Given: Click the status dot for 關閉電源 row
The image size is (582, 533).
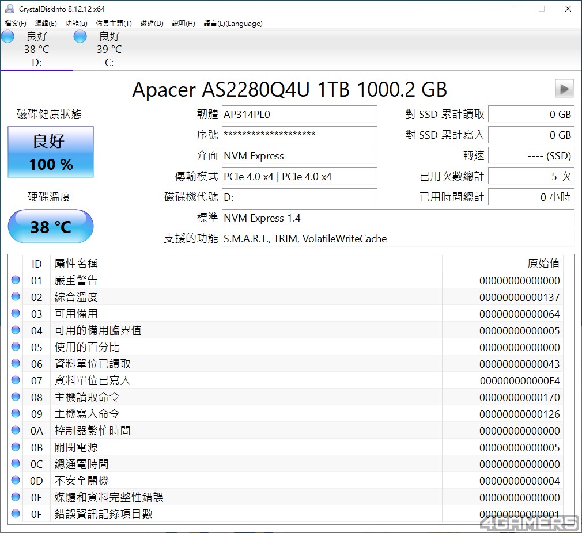Looking at the screenshot, I should click(16, 447).
